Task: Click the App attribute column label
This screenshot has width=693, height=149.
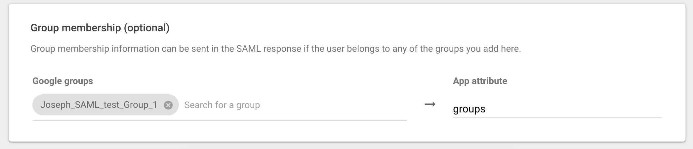Action: point(480,81)
